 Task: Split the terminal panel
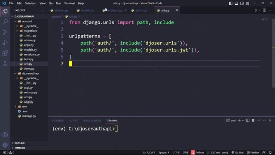247,121
